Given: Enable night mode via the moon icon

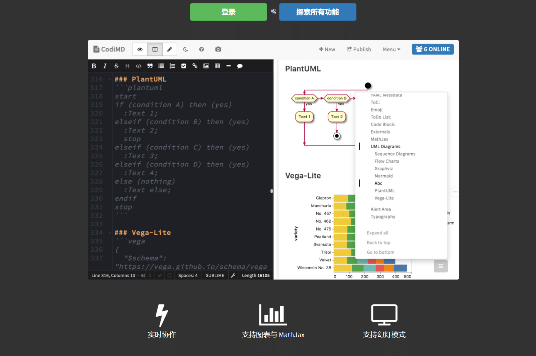Looking at the screenshot, I should [186, 49].
